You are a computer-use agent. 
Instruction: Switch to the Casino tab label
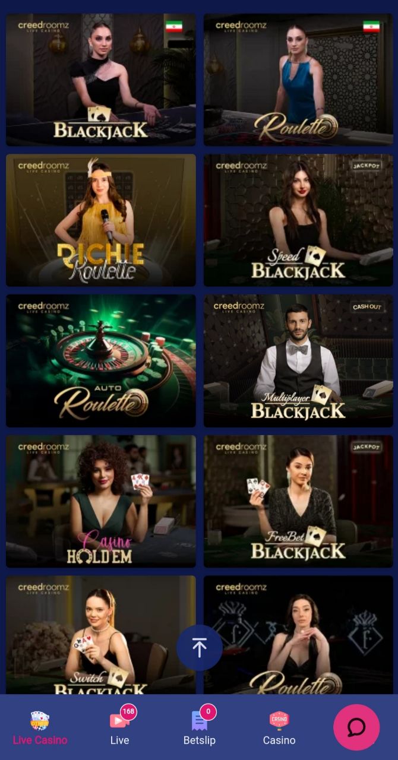pyautogui.click(x=279, y=740)
